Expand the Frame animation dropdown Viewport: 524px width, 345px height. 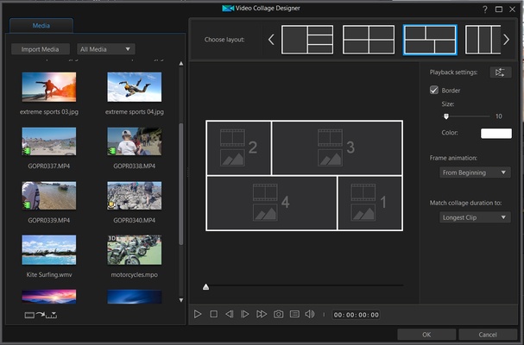coord(475,172)
